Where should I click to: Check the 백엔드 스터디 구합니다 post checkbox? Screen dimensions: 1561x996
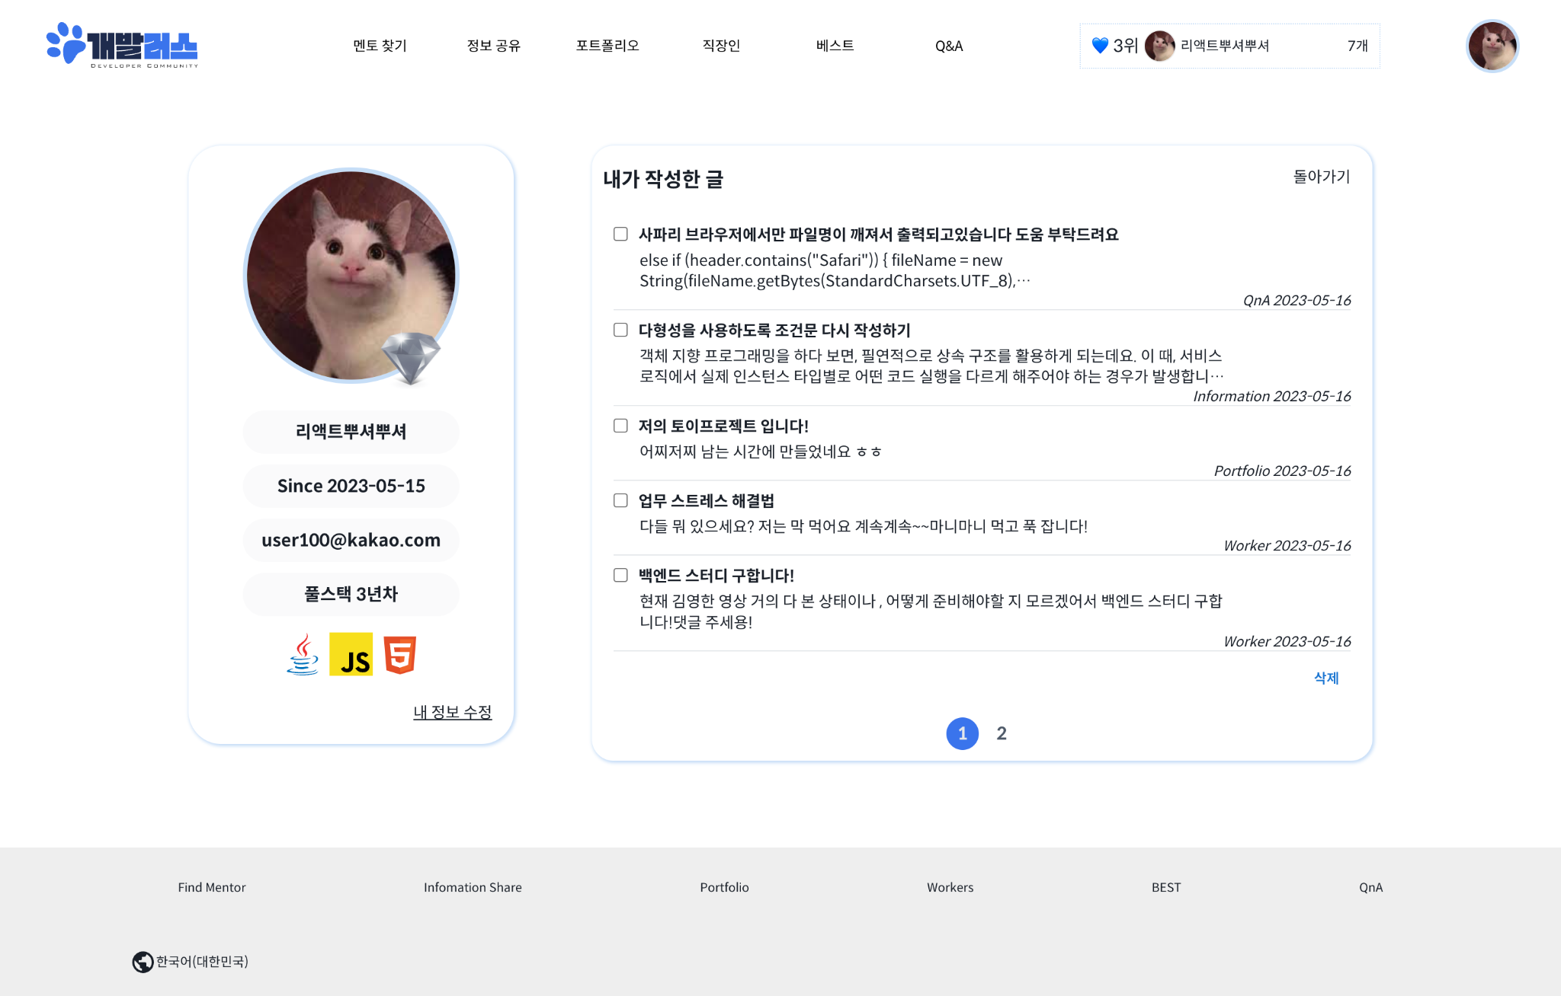tap(620, 575)
